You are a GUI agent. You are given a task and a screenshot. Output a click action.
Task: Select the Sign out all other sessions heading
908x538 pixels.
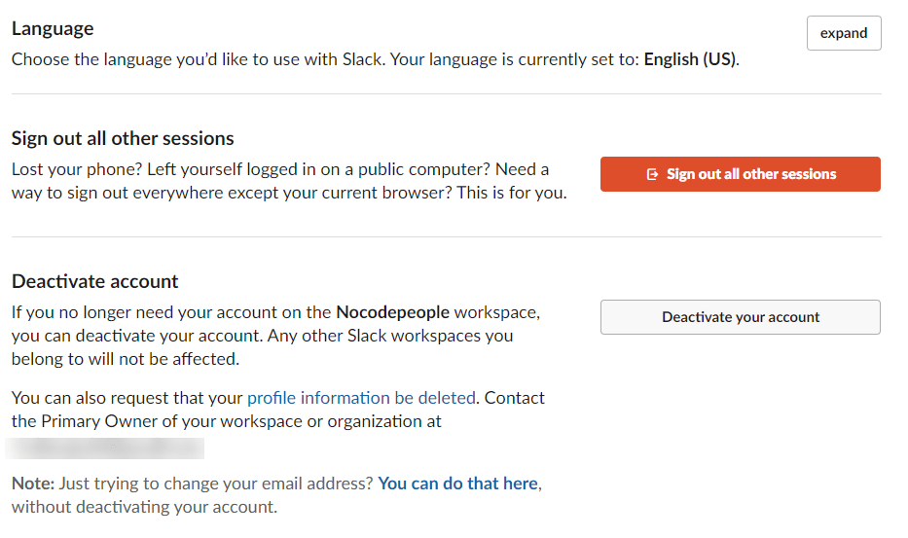[123, 138]
